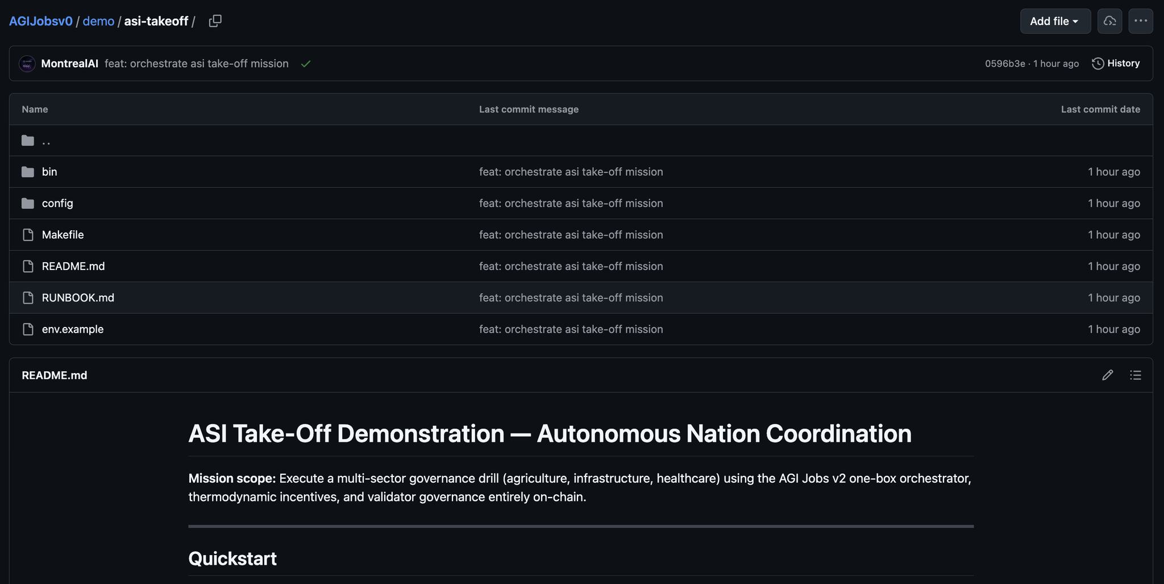Open the Add file dropdown
This screenshot has width=1164, height=584.
(x=1055, y=21)
